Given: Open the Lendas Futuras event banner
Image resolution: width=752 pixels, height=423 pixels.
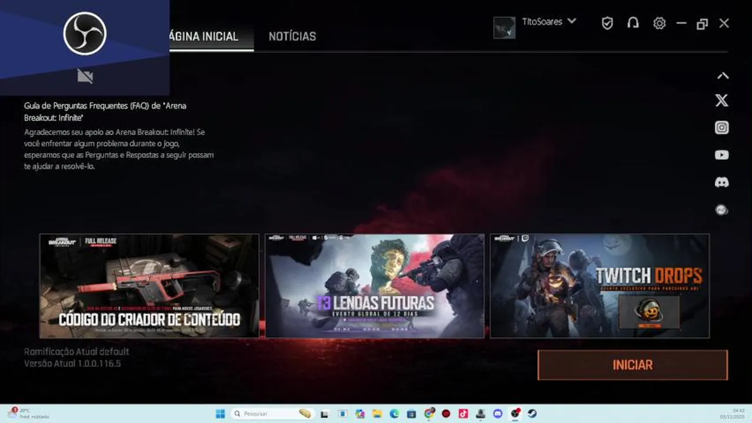Looking at the screenshot, I should click(375, 286).
